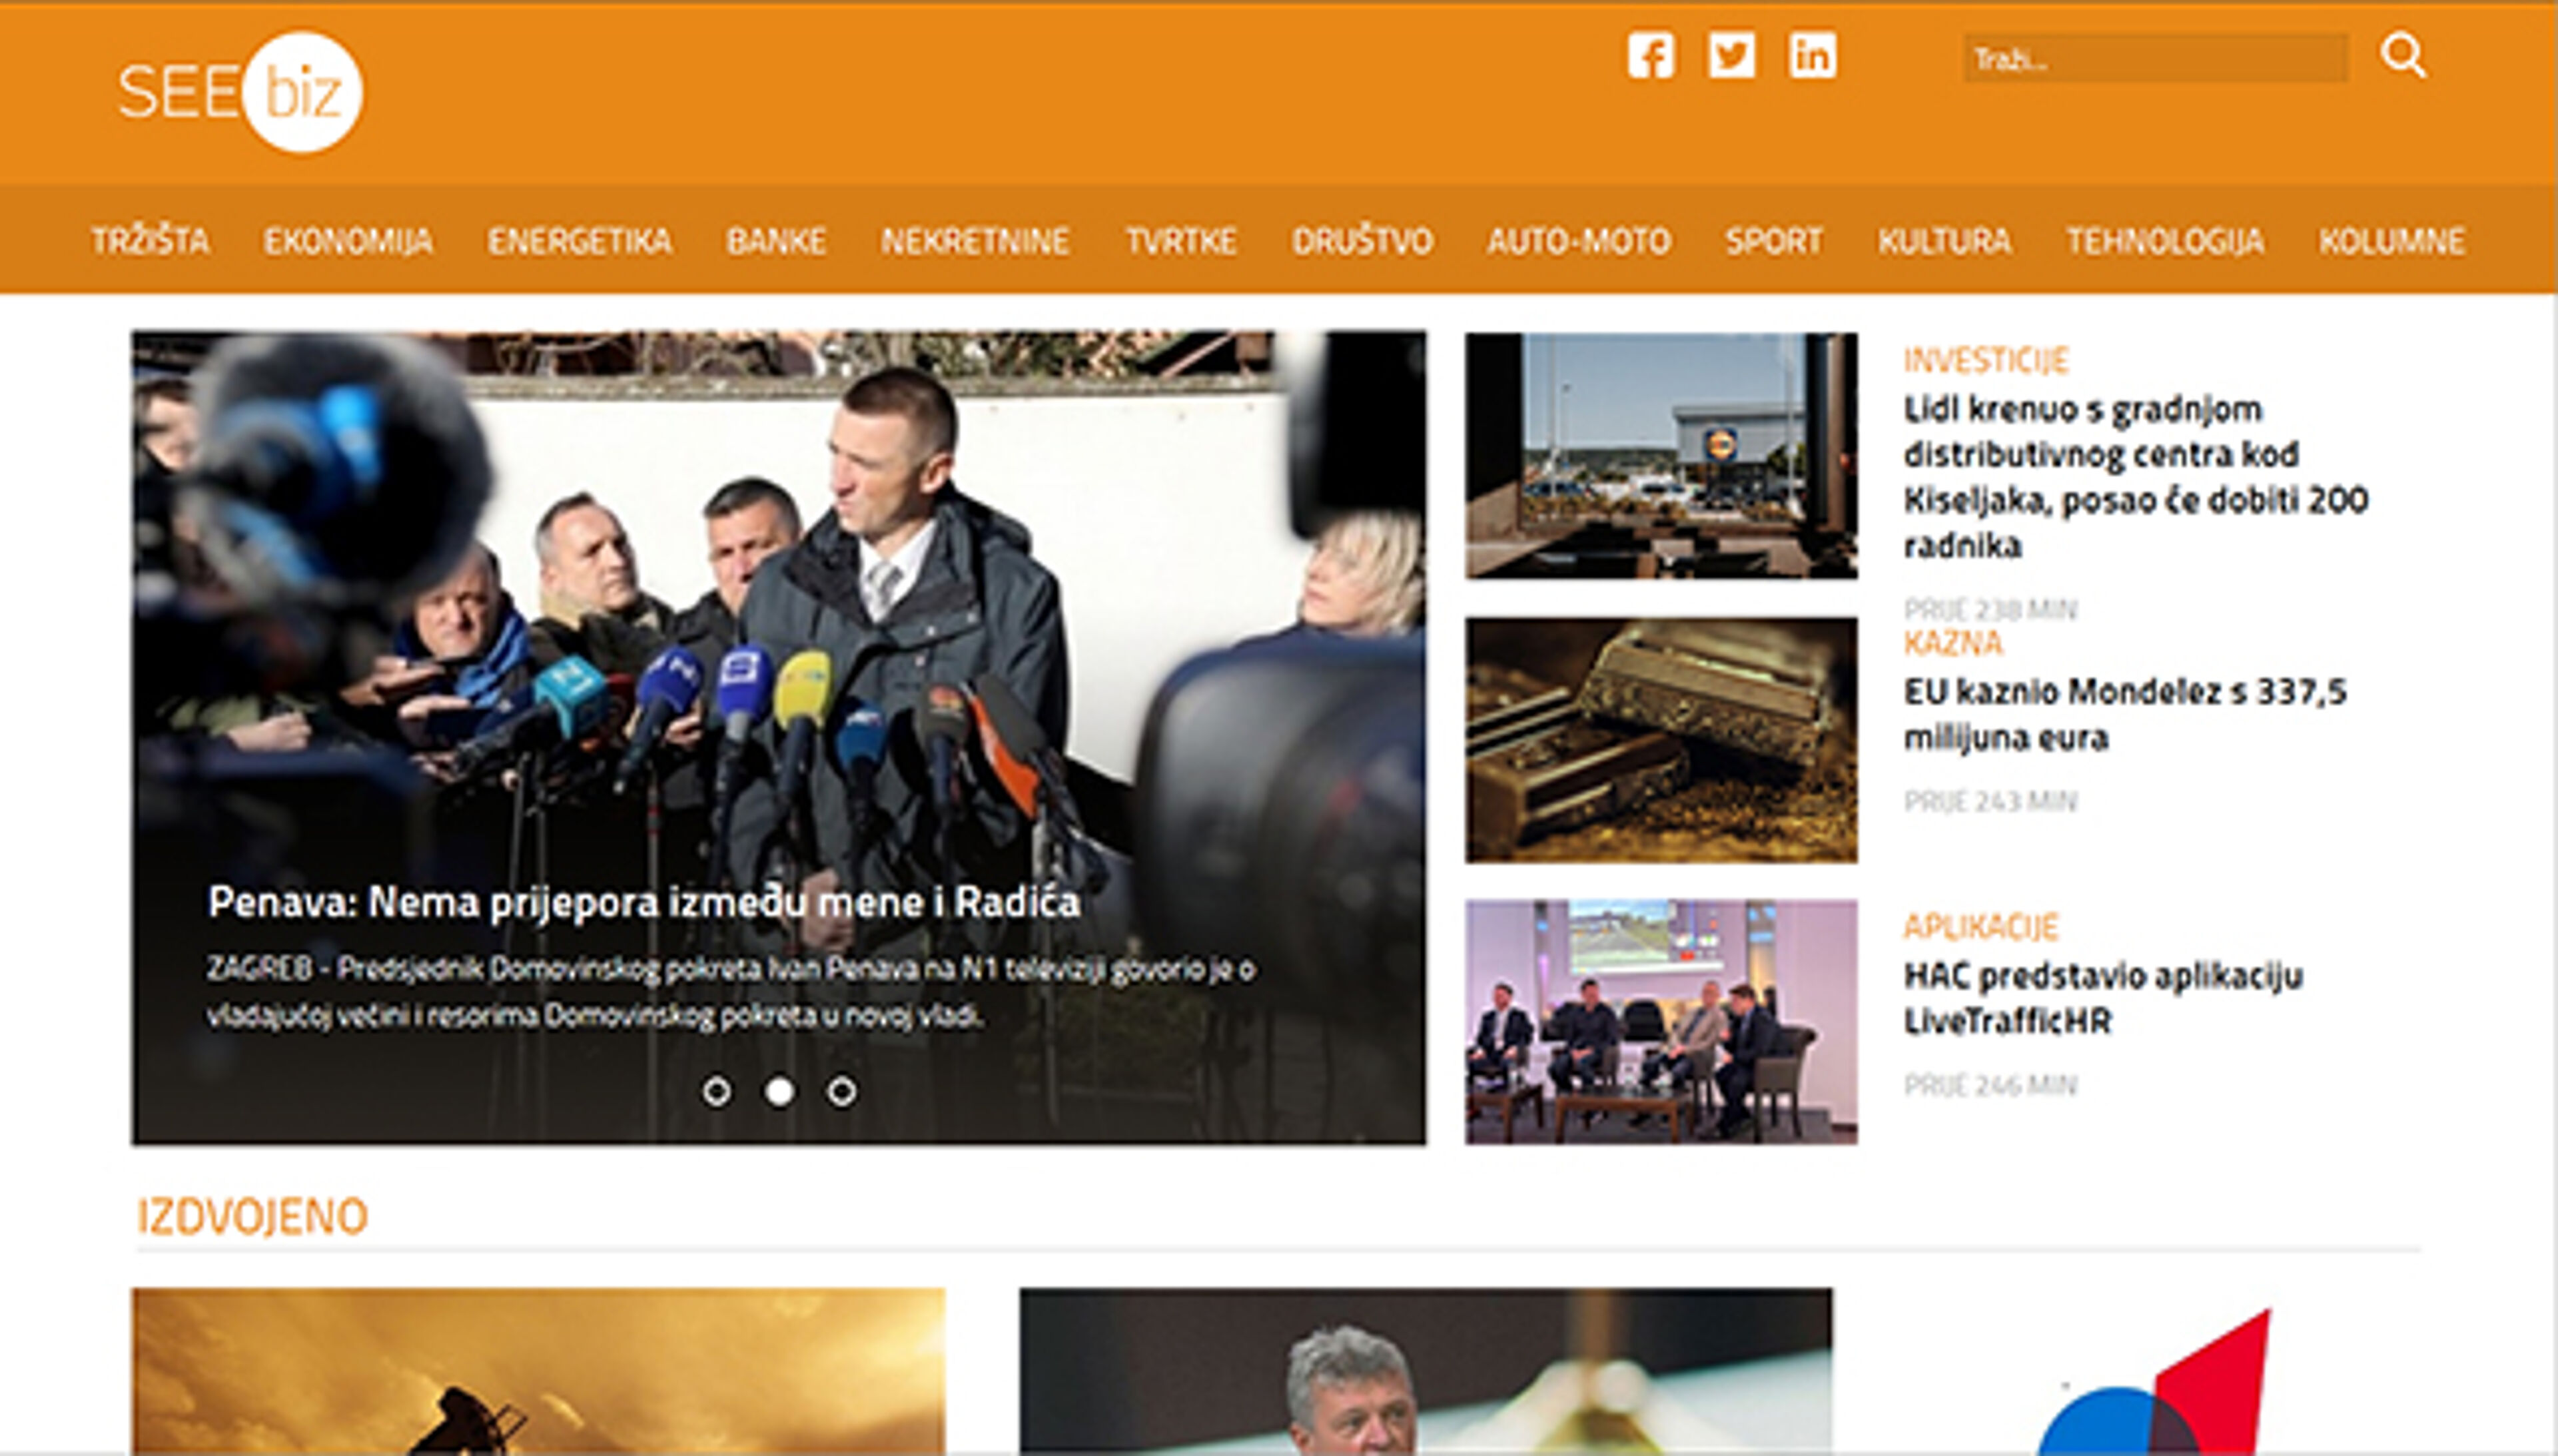Open the Tehnologija section

2165,241
